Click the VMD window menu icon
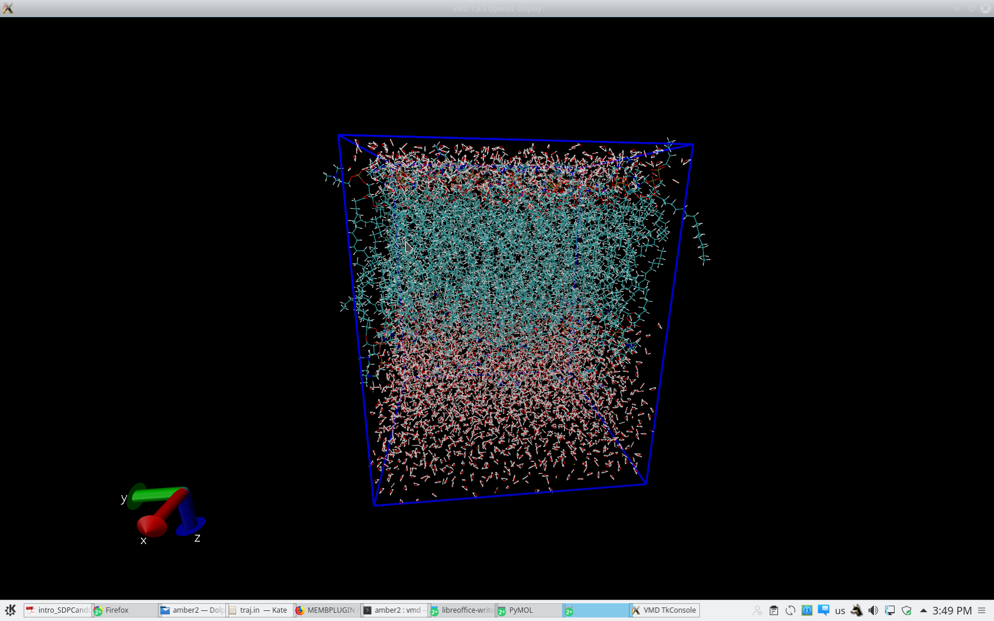The height and width of the screenshot is (621, 994). 8,8
